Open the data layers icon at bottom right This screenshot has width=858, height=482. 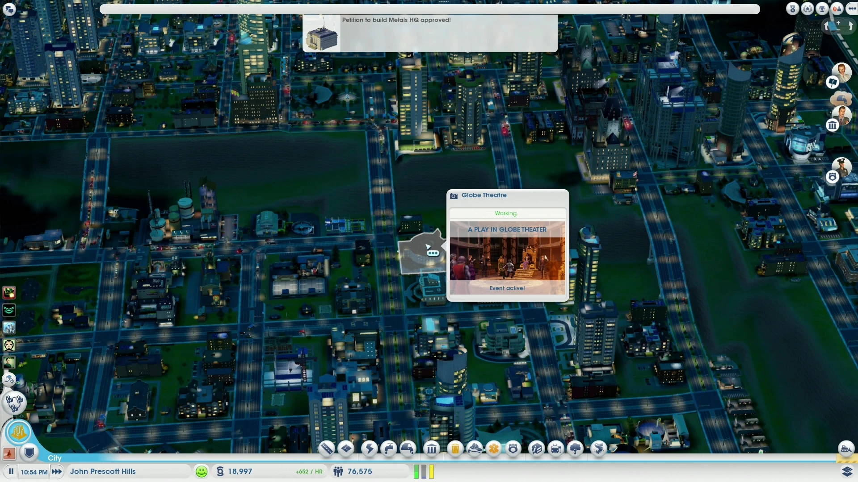[x=847, y=471]
